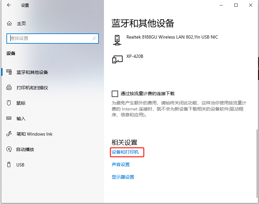Focus the 查找设置 search box
This screenshot has width=259, height=204.
(x=53, y=39)
